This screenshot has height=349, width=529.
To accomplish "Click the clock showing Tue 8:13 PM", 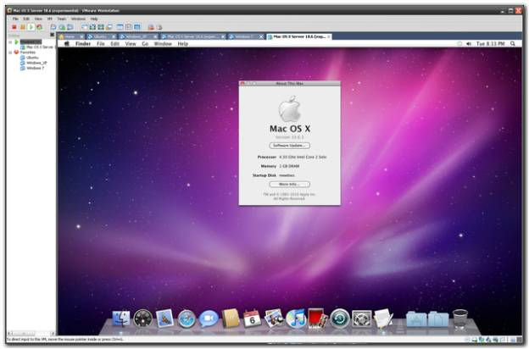I will (490, 43).
